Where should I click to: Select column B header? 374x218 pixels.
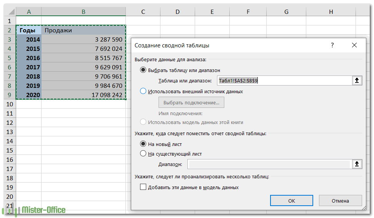click(x=83, y=12)
